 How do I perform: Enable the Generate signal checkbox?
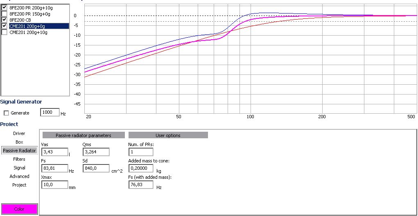tap(6, 113)
